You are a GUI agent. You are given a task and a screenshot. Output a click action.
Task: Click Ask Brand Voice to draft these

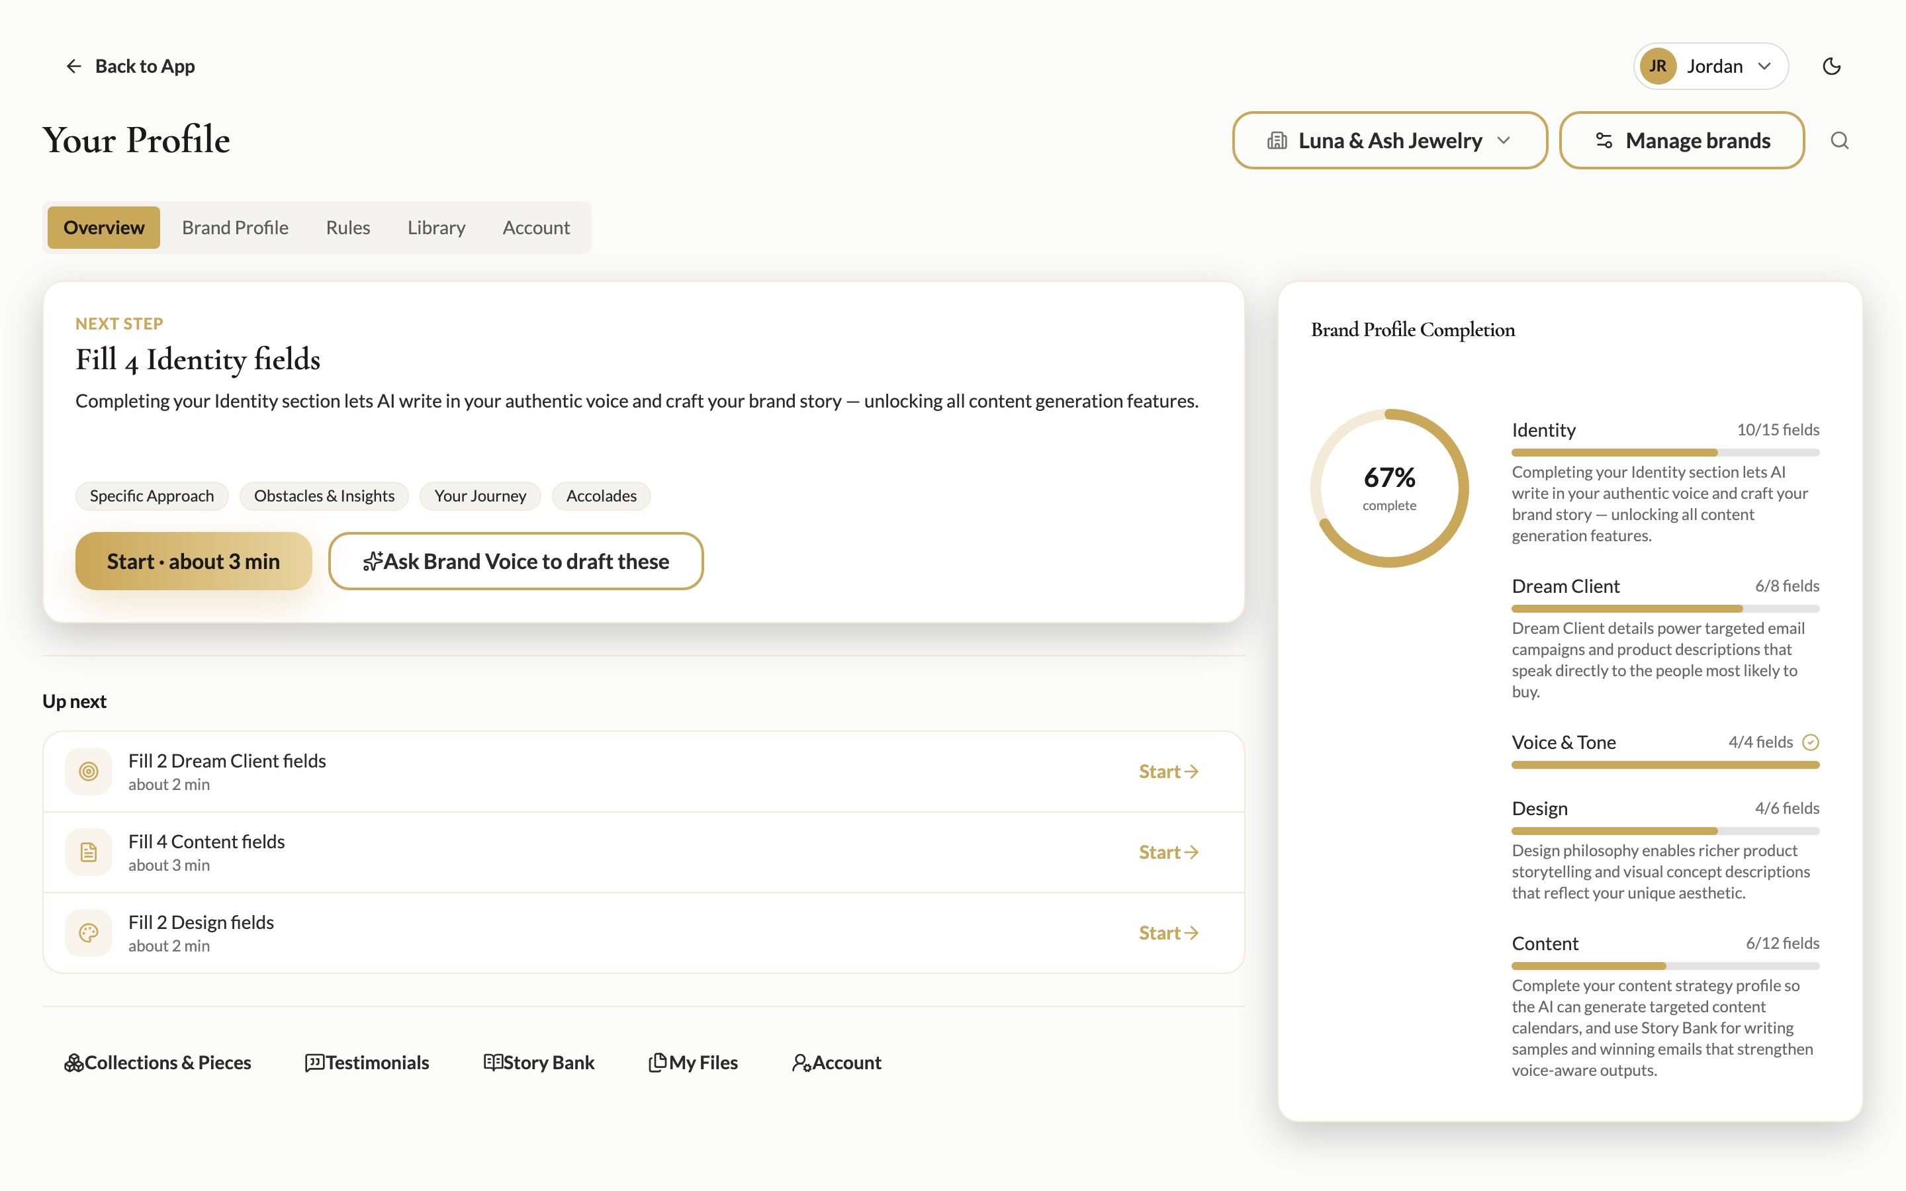pyautogui.click(x=515, y=561)
